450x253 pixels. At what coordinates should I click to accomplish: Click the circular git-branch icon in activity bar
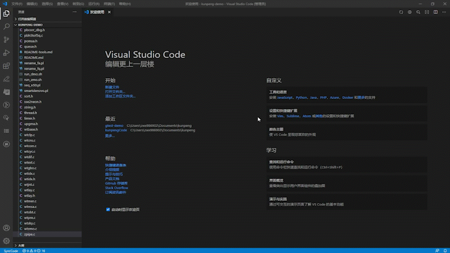(x=6, y=105)
